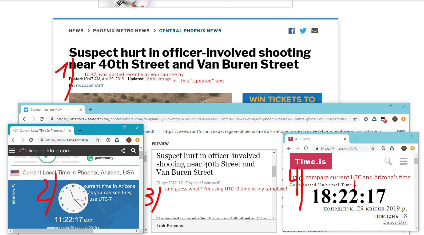The image size is (424, 235).
Task: Click the profile avatar in the timeanddate window
Action: 129,140
